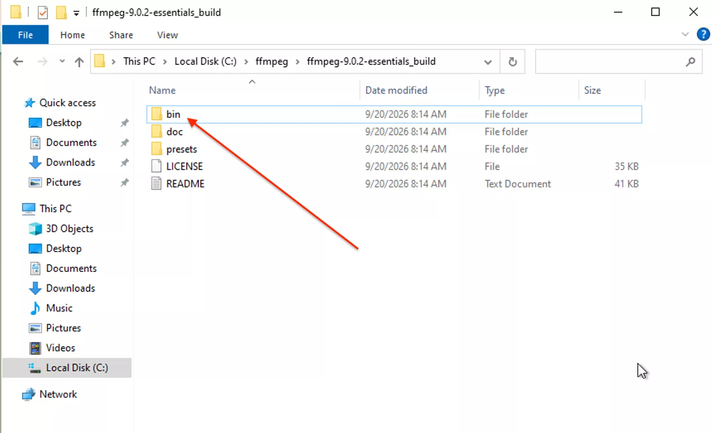The image size is (712, 433).
Task: Open Documents under This PC
Action: pos(71,269)
